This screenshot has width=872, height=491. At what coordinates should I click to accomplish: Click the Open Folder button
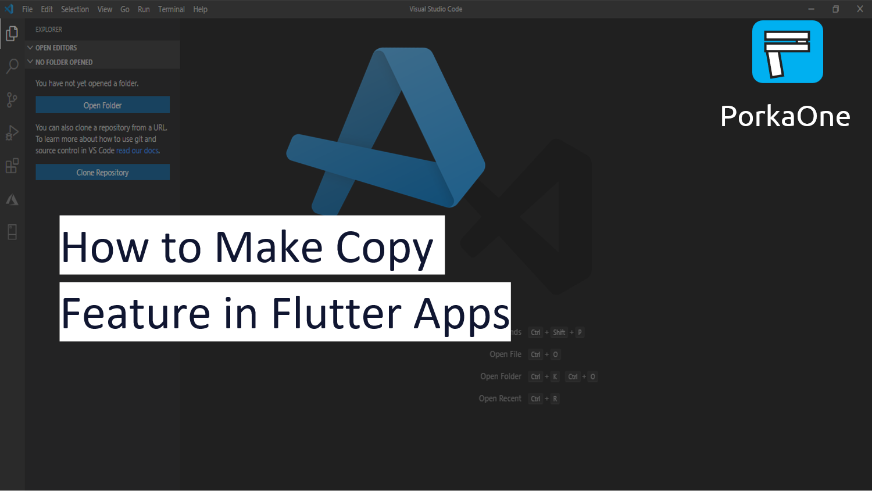click(x=103, y=105)
